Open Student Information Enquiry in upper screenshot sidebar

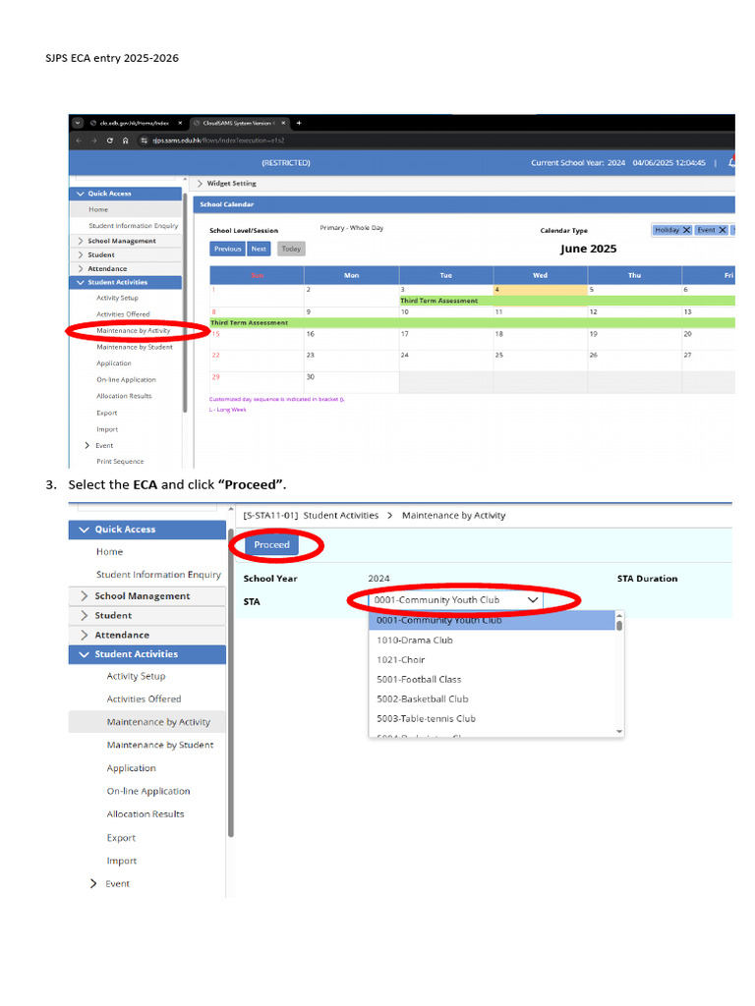click(133, 226)
